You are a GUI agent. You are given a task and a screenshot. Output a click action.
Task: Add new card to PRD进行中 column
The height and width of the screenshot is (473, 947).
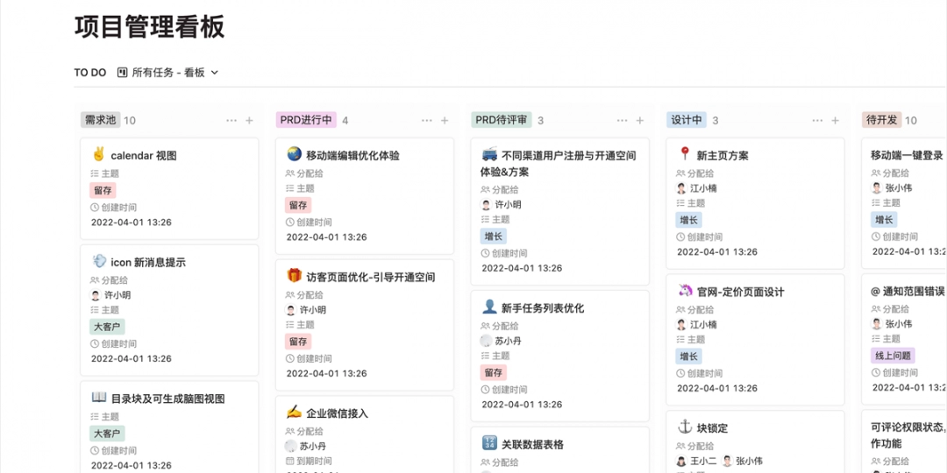point(445,121)
